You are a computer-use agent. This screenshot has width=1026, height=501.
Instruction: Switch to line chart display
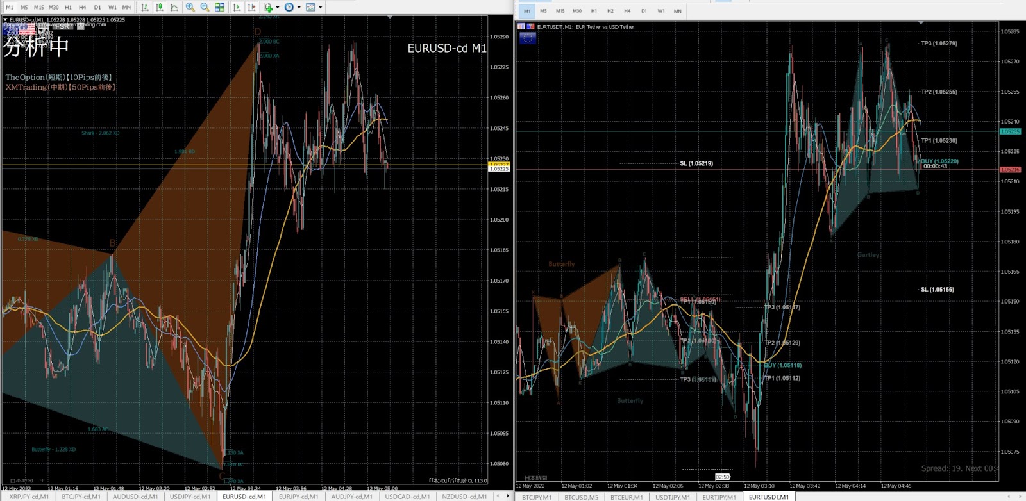click(x=174, y=7)
